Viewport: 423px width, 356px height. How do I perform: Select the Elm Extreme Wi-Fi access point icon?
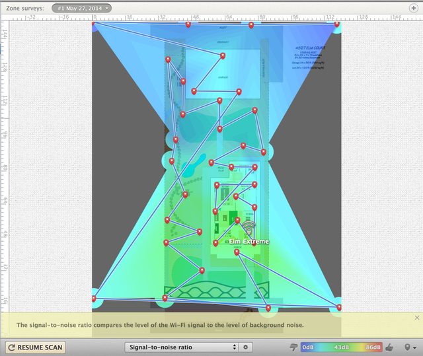coord(249,229)
